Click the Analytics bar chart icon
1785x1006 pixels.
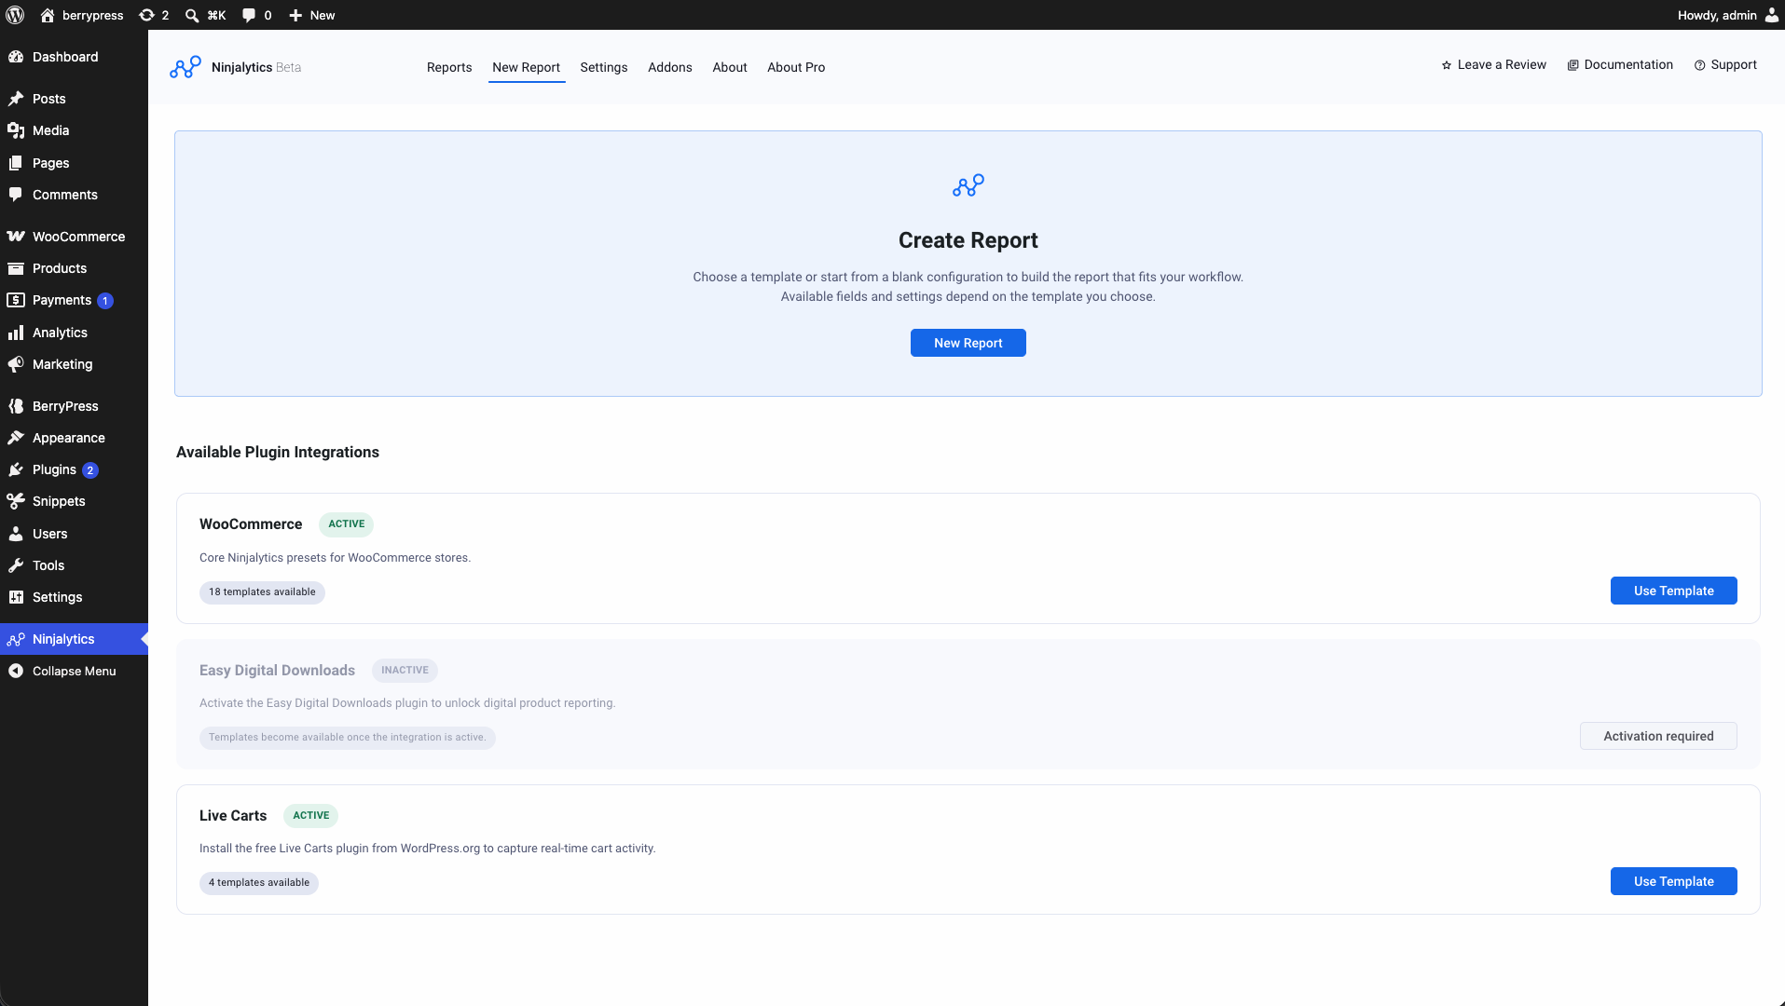(16, 333)
